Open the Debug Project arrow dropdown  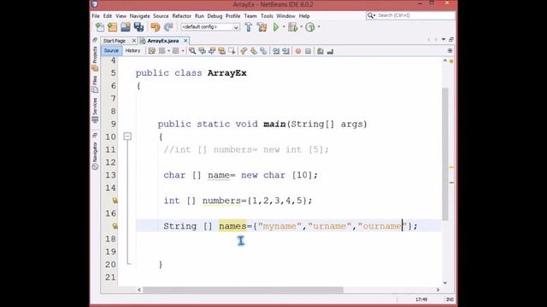pos(301,26)
